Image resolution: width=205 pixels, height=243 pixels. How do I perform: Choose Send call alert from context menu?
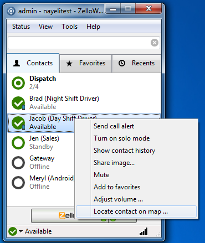136,126
